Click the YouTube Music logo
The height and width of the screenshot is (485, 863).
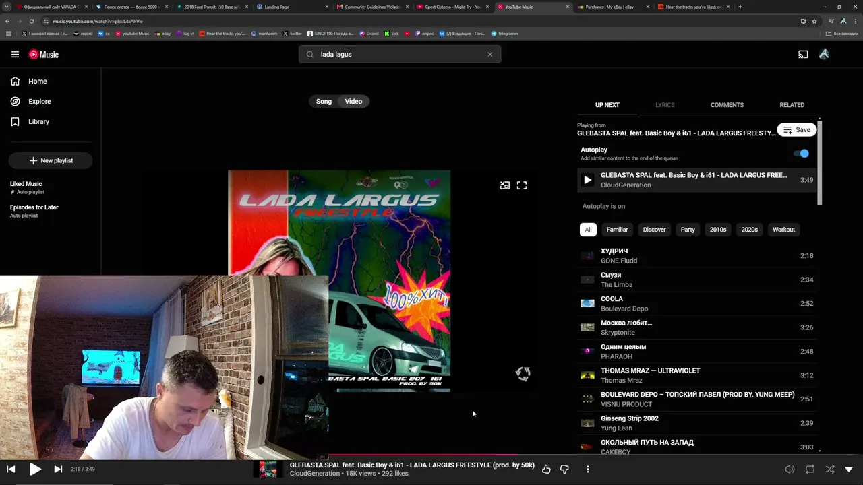pyautogui.click(x=44, y=55)
